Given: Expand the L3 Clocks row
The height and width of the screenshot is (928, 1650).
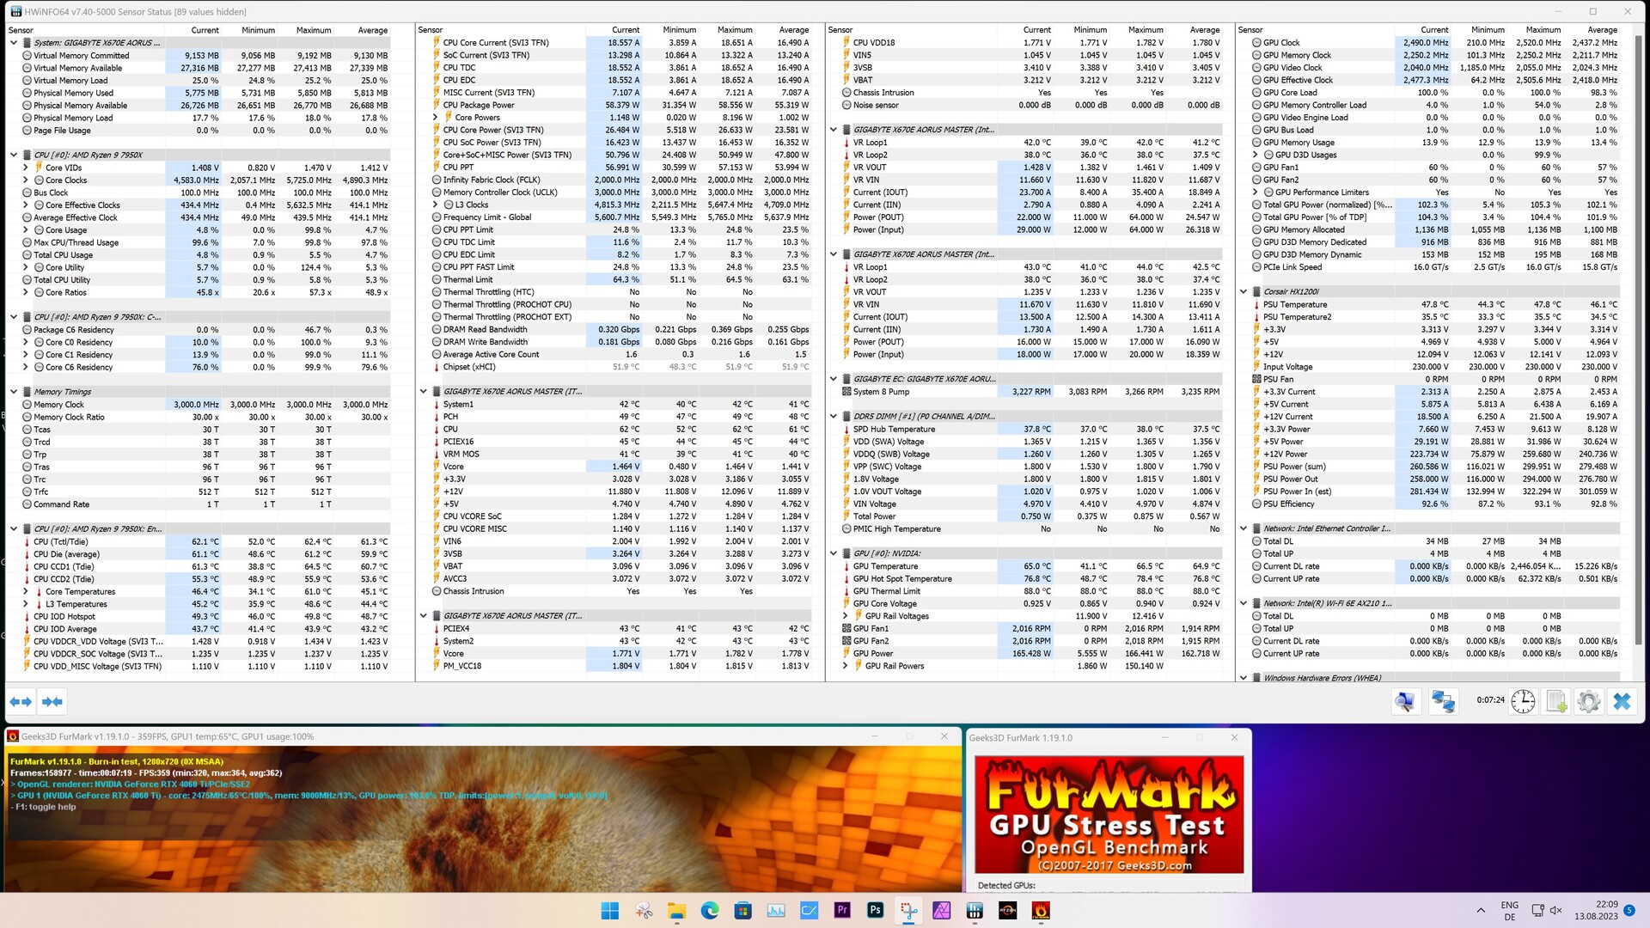Looking at the screenshot, I should point(435,205).
